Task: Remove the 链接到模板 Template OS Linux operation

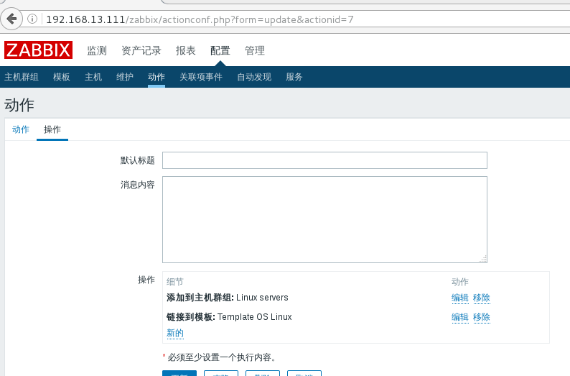Action: (x=481, y=317)
